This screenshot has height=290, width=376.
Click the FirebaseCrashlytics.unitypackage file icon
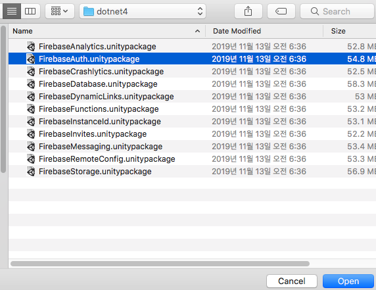click(31, 71)
